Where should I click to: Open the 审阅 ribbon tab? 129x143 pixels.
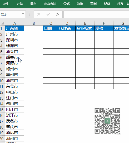click(93, 4)
